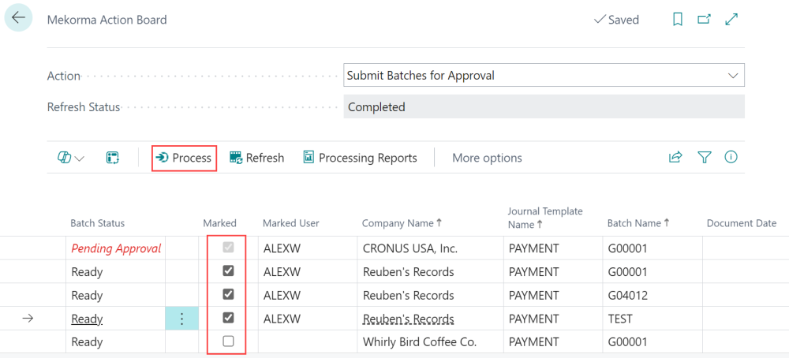Click Ready status in Whirly Bird row
Screen dimensions: 789x358
[87, 342]
